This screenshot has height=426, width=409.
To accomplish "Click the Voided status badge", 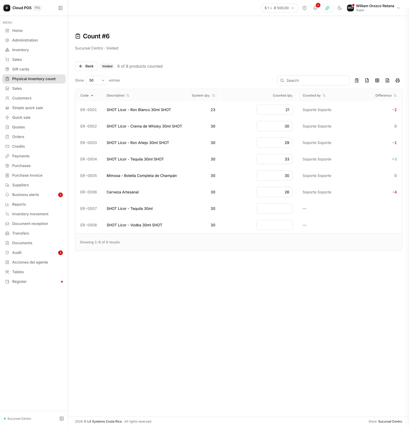I will tap(107, 66).
